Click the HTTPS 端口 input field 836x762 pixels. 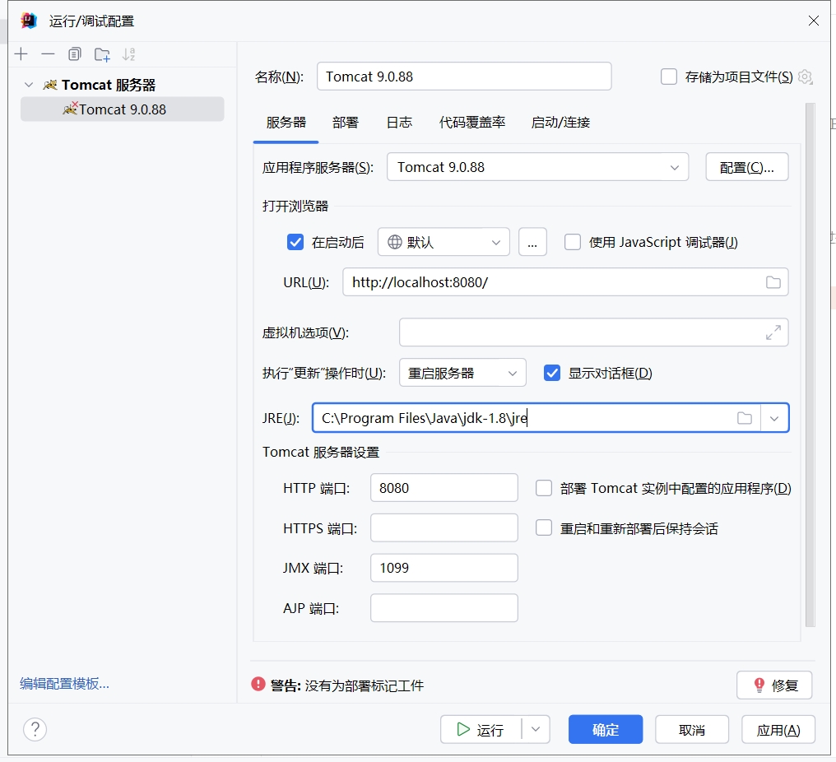[x=444, y=528]
